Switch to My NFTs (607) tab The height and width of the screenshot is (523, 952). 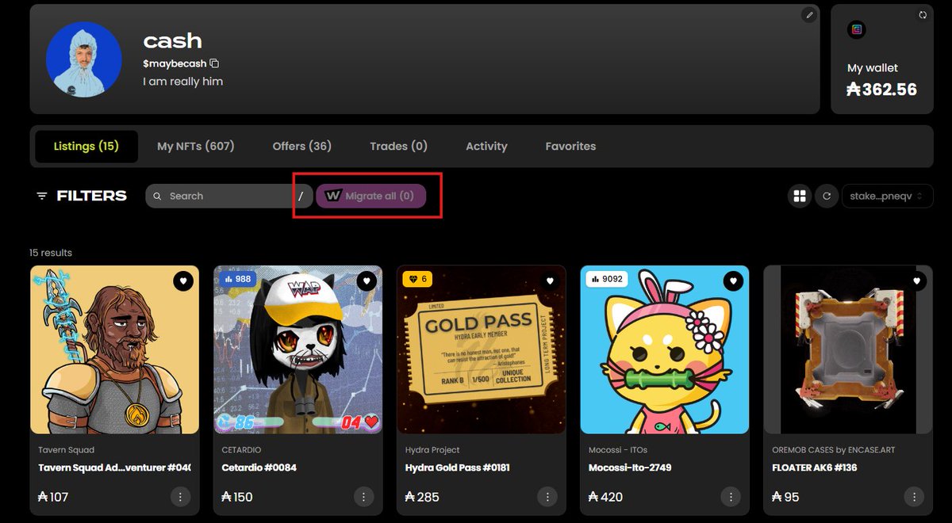[196, 147]
